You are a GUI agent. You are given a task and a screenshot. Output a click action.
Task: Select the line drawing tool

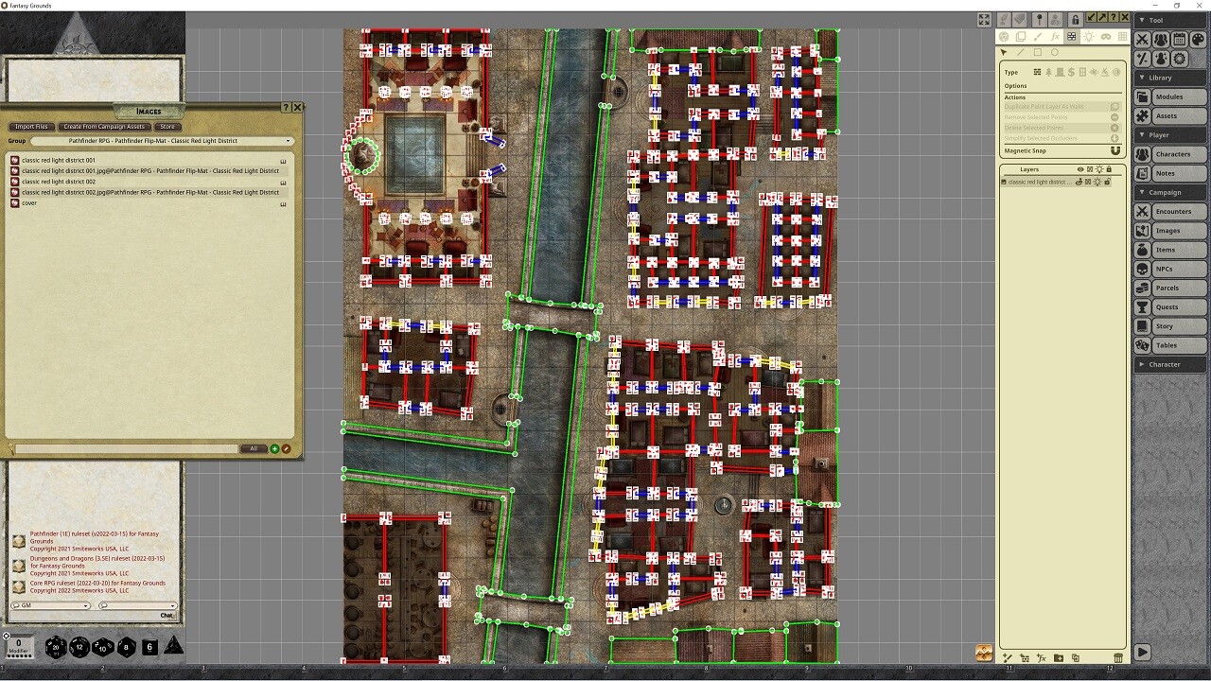1020,52
